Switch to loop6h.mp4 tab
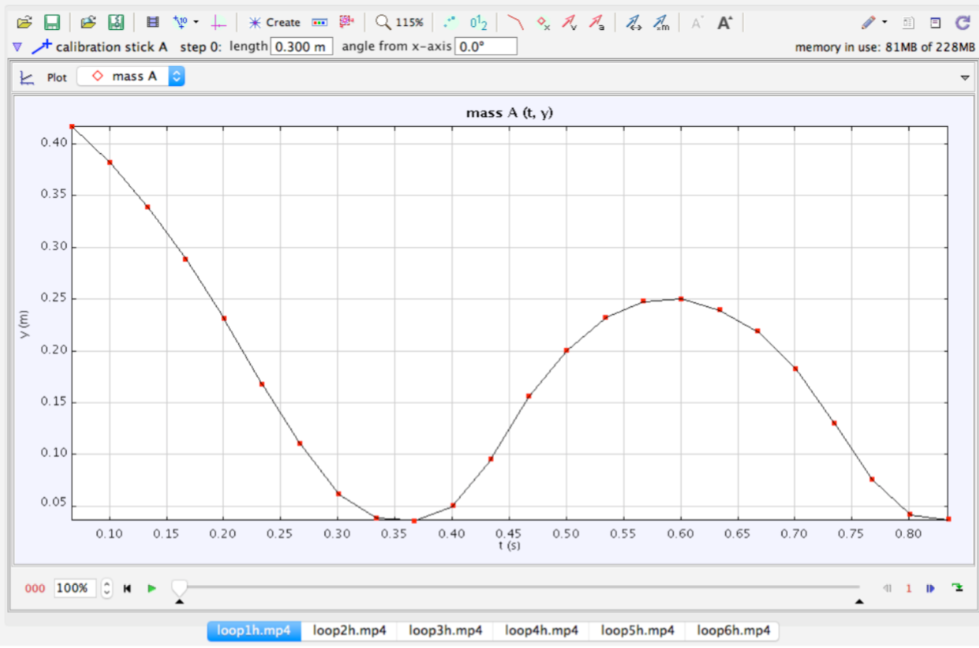The width and height of the screenshot is (979, 648). (733, 631)
